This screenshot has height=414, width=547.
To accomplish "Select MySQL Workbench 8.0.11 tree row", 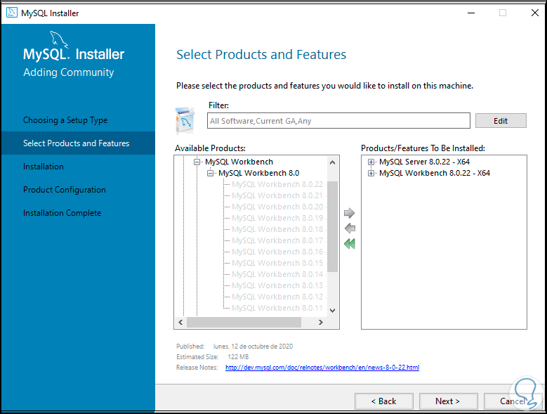I will point(277,308).
